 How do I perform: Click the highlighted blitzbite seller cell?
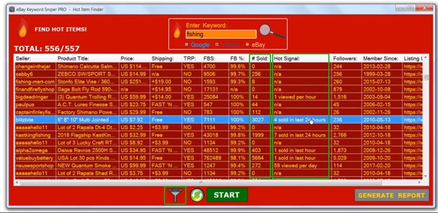tap(35, 120)
